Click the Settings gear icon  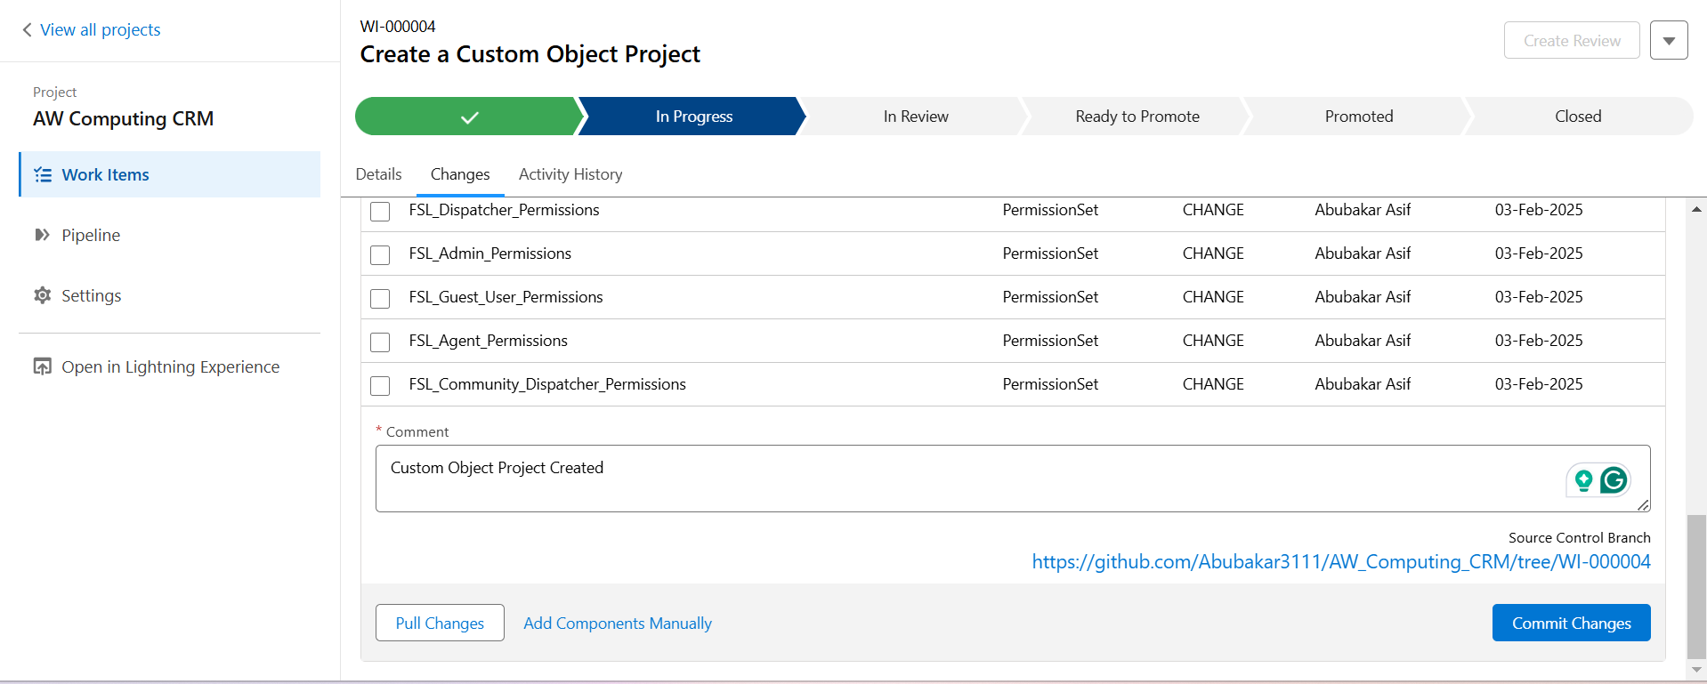point(42,295)
